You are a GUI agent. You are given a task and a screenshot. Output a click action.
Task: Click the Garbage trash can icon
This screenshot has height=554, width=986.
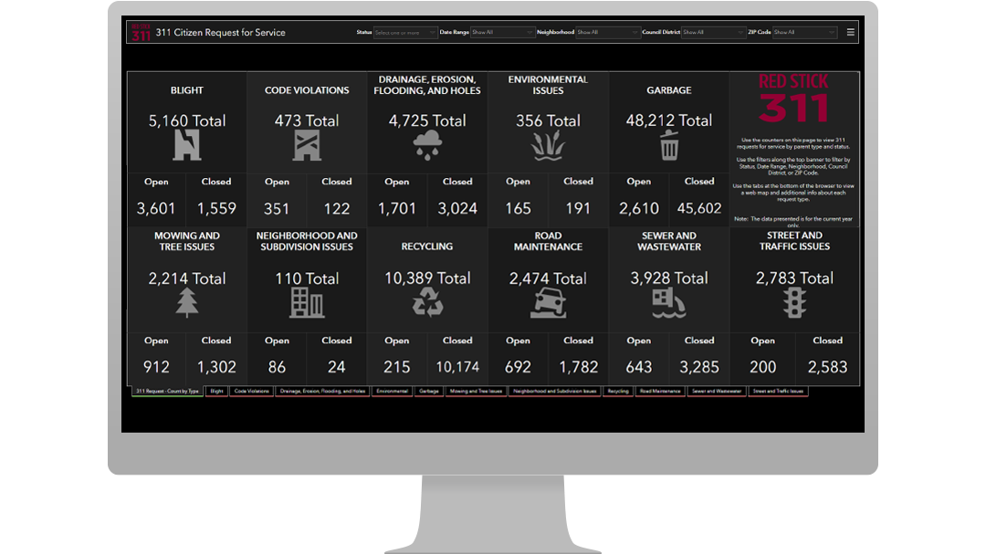pyautogui.click(x=669, y=146)
